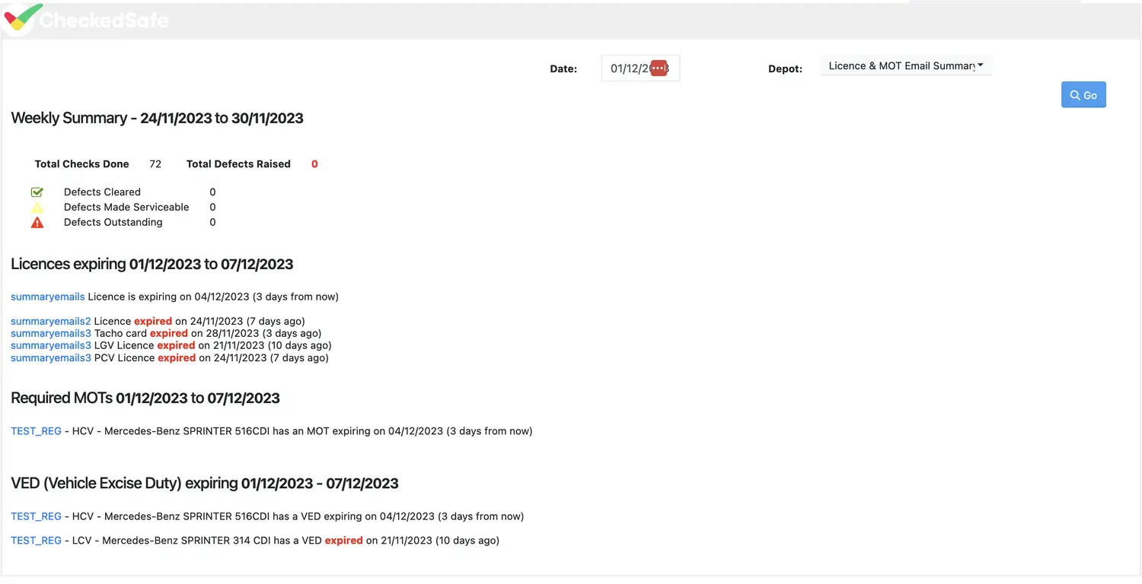Open summaryemails3 link for expired LGV Licence
The width and height of the screenshot is (1142, 584).
(50, 346)
